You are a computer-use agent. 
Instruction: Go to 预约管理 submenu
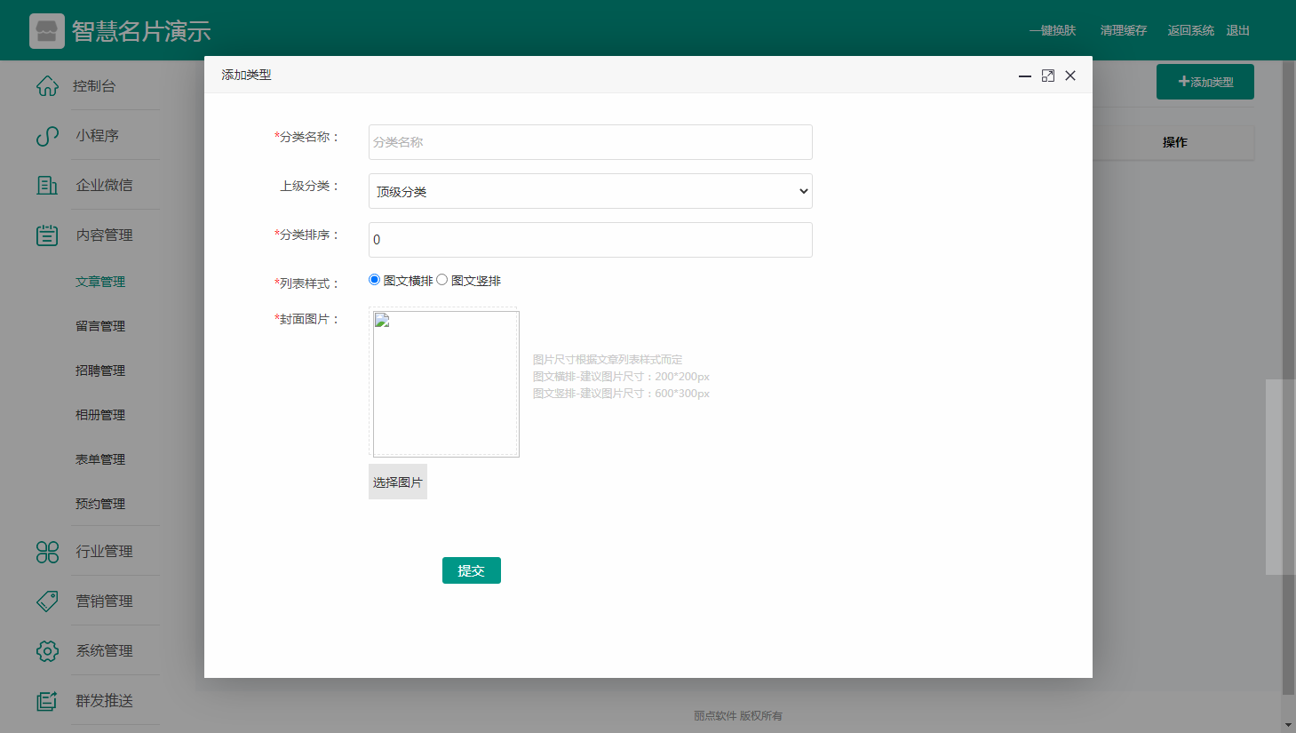tap(100, 504)
